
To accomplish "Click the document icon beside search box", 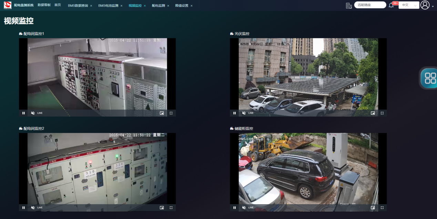I will (x=349, y=5).
